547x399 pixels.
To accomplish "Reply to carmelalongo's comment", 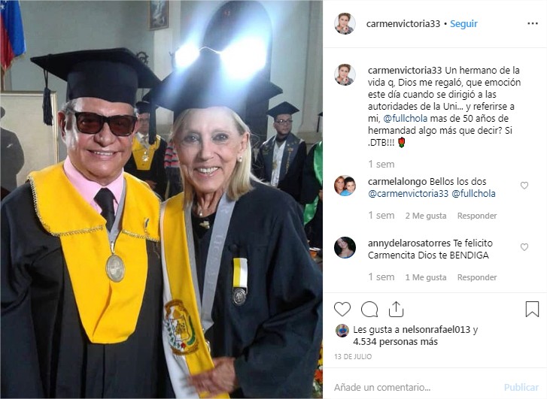I will tap(477, 216).
